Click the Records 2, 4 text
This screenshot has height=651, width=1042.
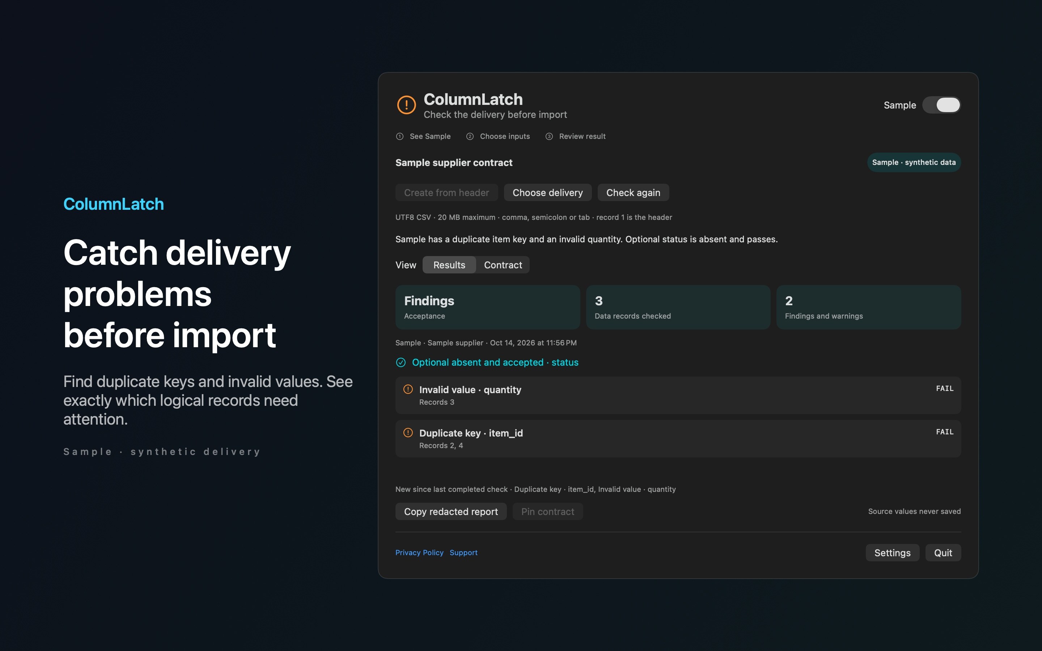[x=441, y=446]
